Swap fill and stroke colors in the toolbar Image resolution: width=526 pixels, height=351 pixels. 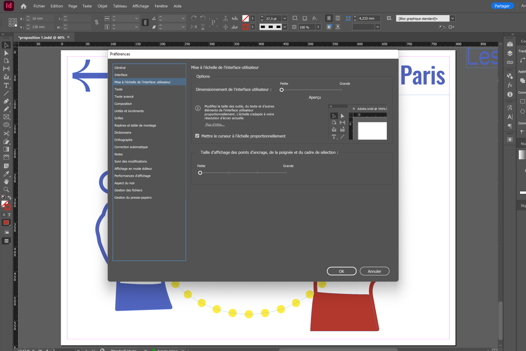(9, 197)
